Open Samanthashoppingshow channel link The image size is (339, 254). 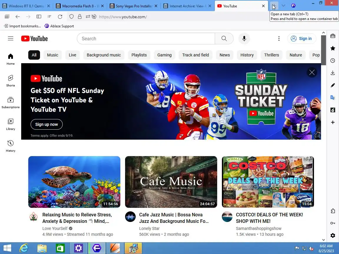[x=259, y=228]
